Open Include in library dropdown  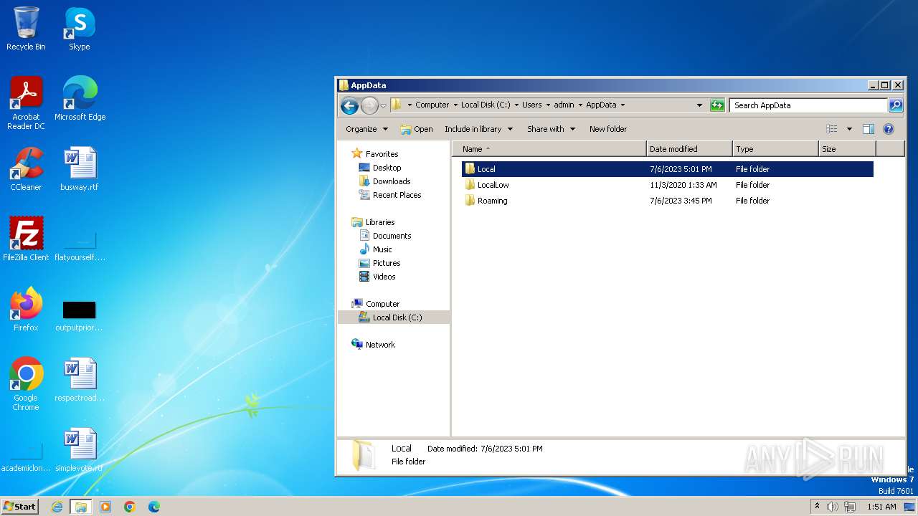(479, 129)
